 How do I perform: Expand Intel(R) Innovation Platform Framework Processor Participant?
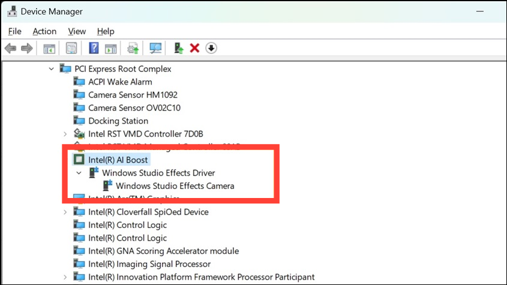coord(65,277)
